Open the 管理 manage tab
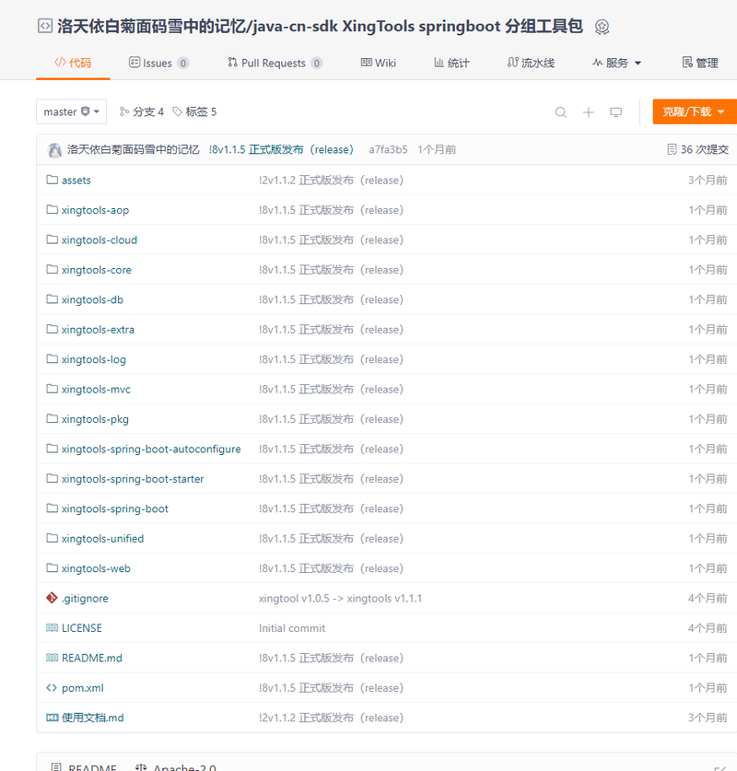 (x=700, y=63)
